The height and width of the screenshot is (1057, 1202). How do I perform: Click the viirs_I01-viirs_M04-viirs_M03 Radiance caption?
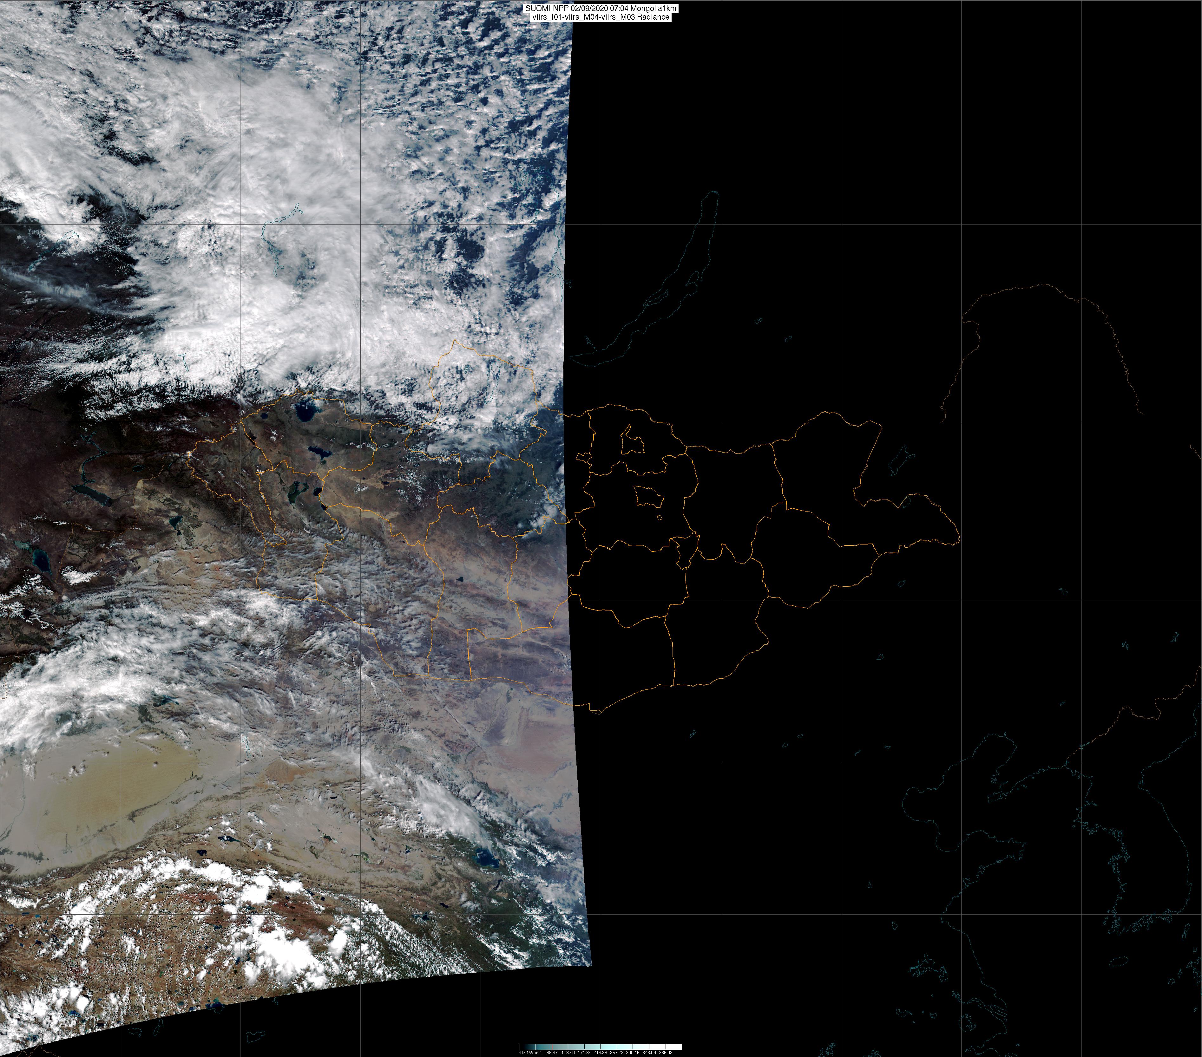[x=601, y=18]
